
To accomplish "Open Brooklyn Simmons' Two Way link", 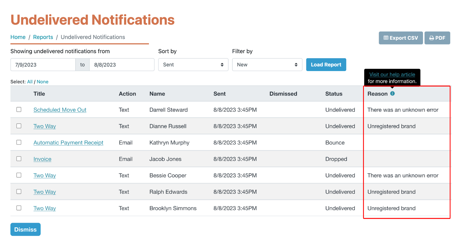I will [45, 208].
